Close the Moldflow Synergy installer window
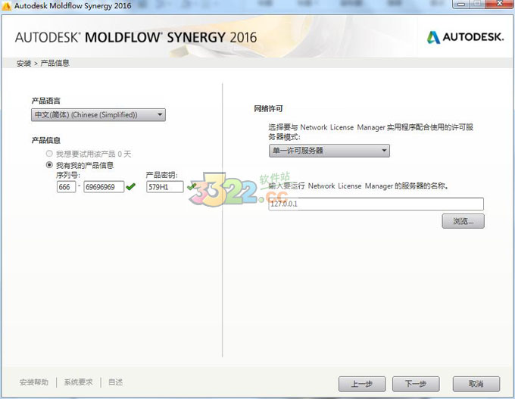The width and height of the screenshot is (515, 399). click(499, 4)
